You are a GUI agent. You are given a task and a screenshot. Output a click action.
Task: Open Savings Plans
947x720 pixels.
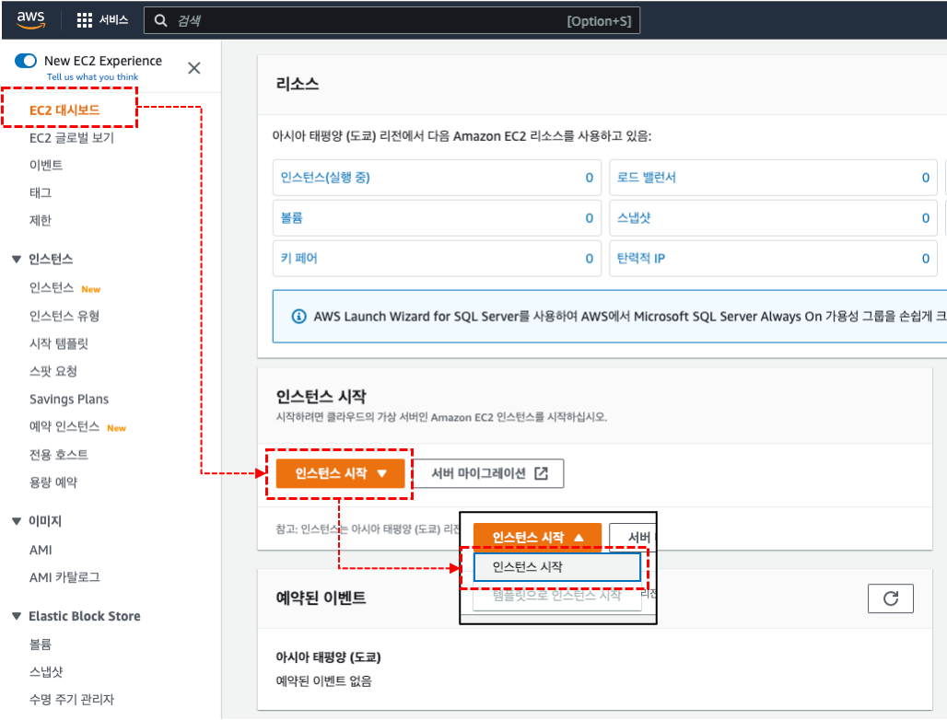[x=69, y=400]
